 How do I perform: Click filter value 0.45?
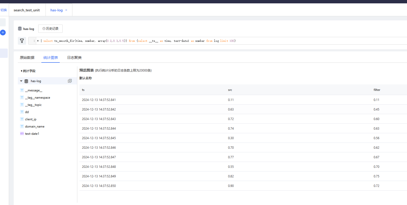pos(376,109)
